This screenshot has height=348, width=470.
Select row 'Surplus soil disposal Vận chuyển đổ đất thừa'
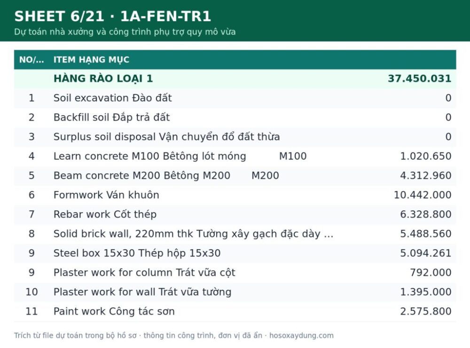coord(235,137)
